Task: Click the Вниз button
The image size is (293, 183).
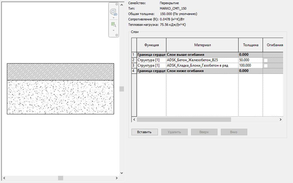Action: (x=234, y=132)
